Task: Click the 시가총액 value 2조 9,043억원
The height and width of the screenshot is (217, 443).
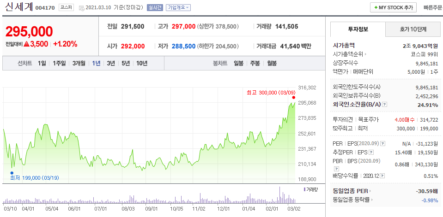Action: [420, 45]
